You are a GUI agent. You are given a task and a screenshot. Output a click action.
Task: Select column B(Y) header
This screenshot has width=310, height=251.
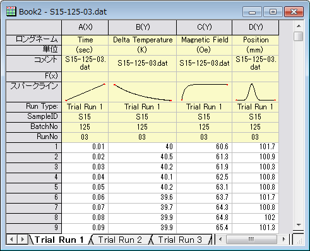point(143,28)
